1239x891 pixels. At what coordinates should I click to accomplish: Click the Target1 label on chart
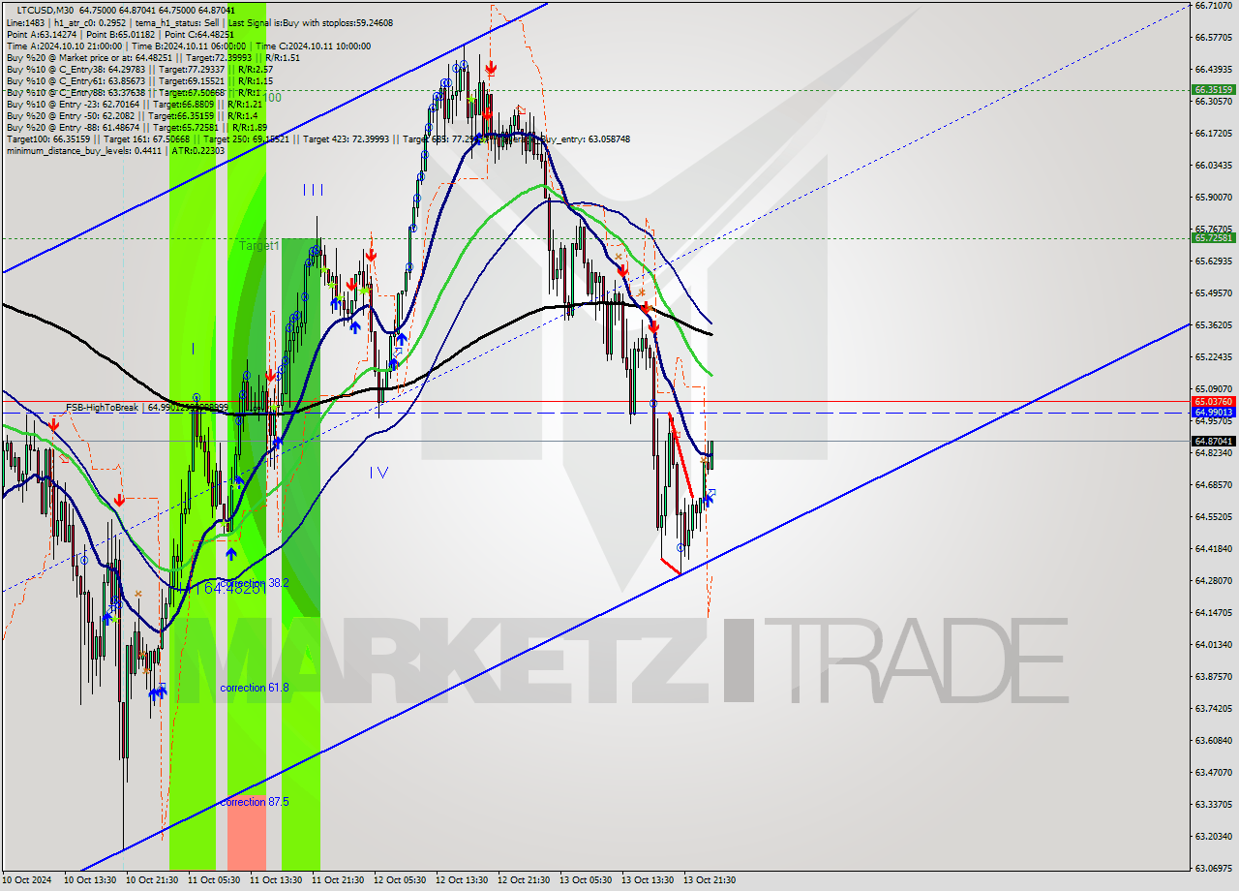(x=260, y=246)
